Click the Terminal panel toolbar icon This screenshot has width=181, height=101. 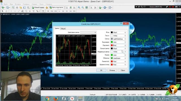pos(25,8)
